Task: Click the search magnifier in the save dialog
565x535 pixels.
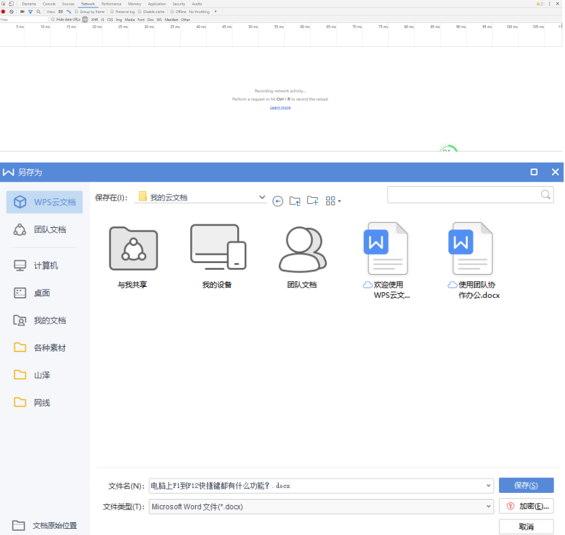Action: [545, 194]
